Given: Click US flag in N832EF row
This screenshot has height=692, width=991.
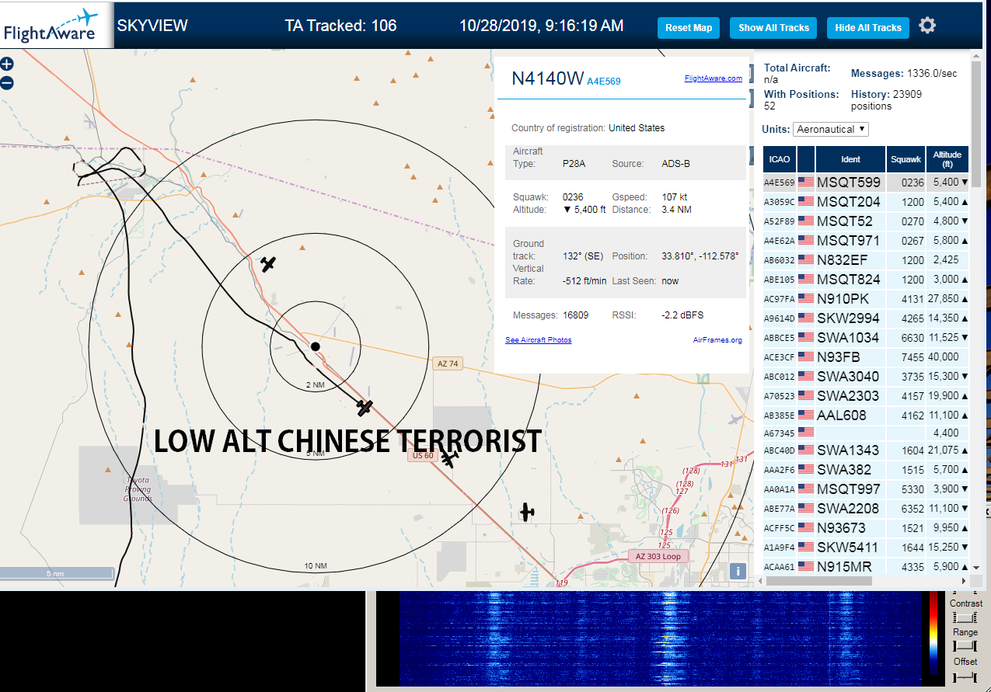Looking at the screenshot, I should 805,259.
